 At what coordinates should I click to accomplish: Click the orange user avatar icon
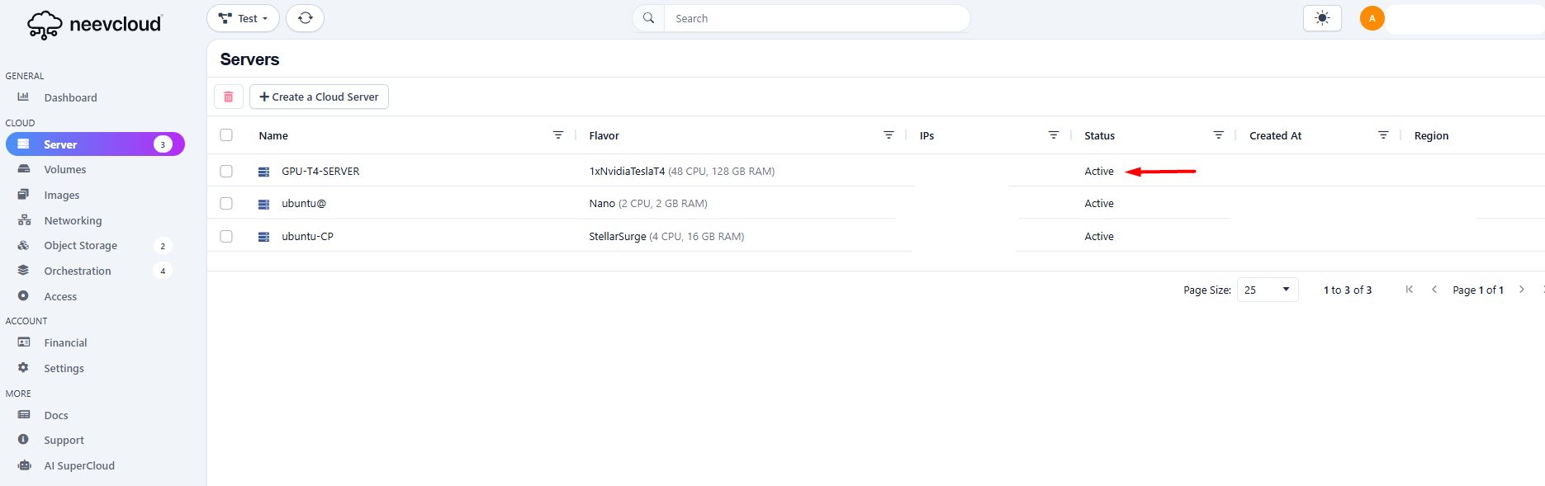click(x=1372, y=18)
